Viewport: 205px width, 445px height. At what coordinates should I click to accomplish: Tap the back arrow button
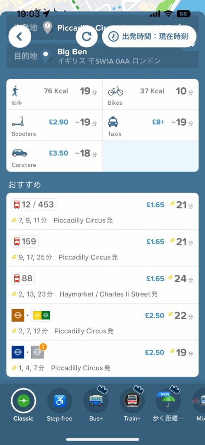pyautogui.click(x=20, y=37)
